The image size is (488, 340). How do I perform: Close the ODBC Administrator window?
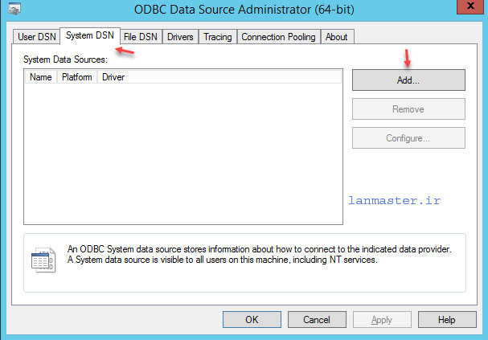pyautogui.click(x=470, y=6)
